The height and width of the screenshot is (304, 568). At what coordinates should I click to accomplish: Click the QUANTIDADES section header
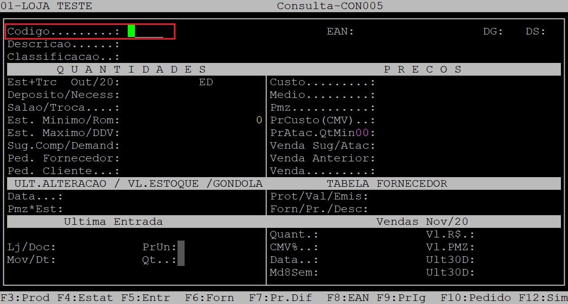tap(131, 69)
